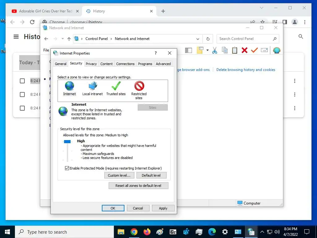This screenshot has width=317, height=238.
Task: Switch to the Privacy tab
Action: 91,64
